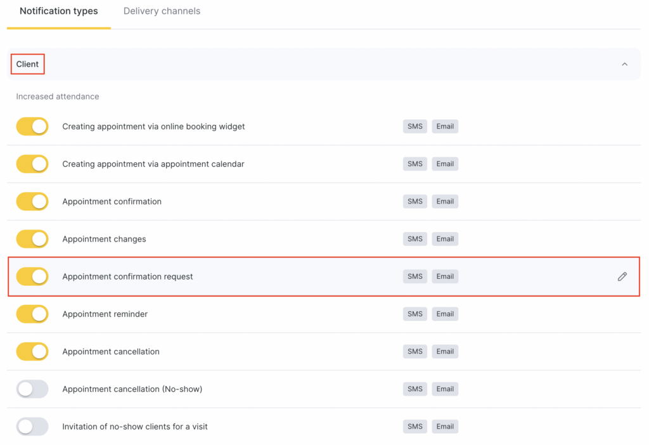This screenshot has height=445, width=649.
Task: Click the Client section header label
Action: coord(28,64)
